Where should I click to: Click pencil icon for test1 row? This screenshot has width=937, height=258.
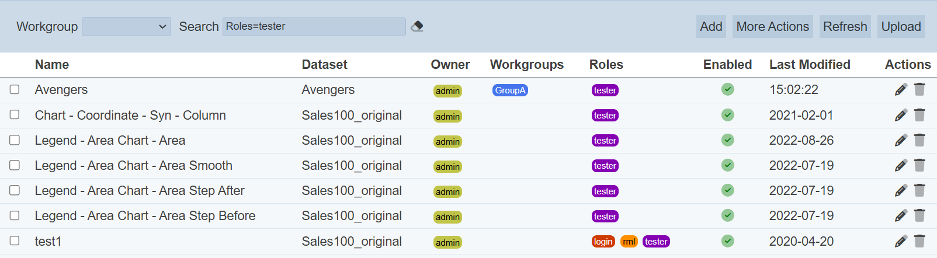point(901,241)
